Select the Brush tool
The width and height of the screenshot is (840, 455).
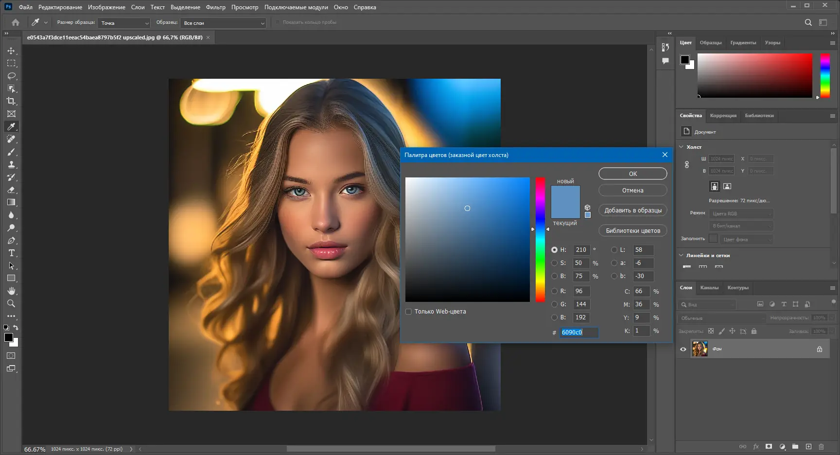tap(11, 152)
